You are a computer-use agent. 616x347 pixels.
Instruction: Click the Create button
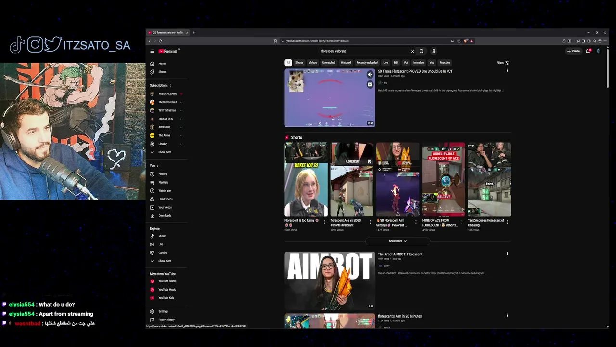pos(574,51)
